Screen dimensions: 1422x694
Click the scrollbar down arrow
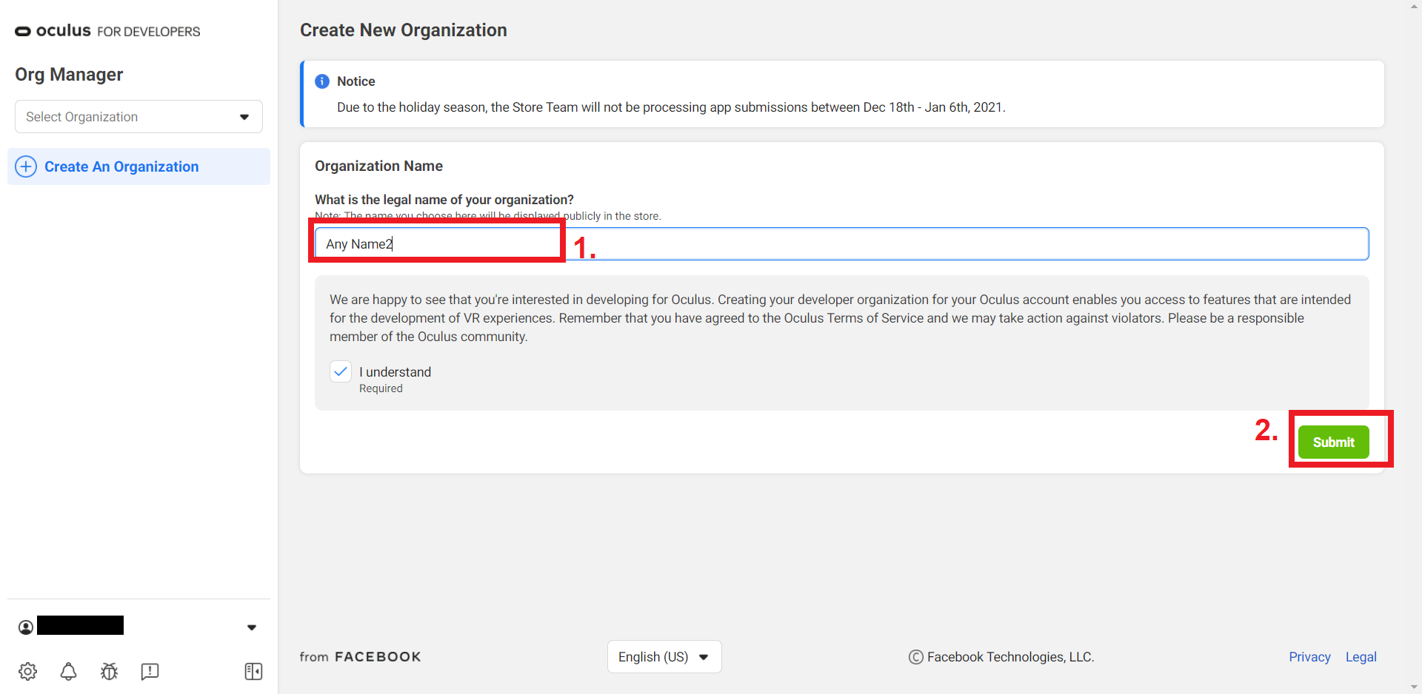click(1415, 687)
